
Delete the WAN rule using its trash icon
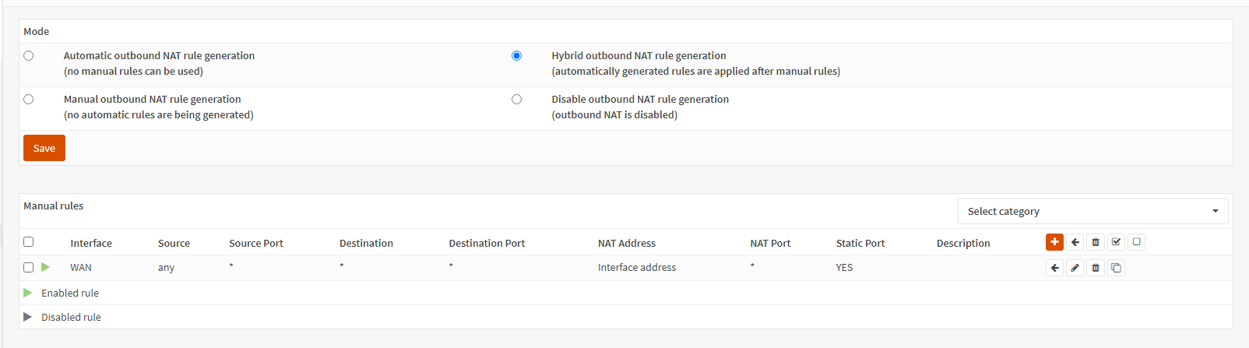pos(1096,268)
